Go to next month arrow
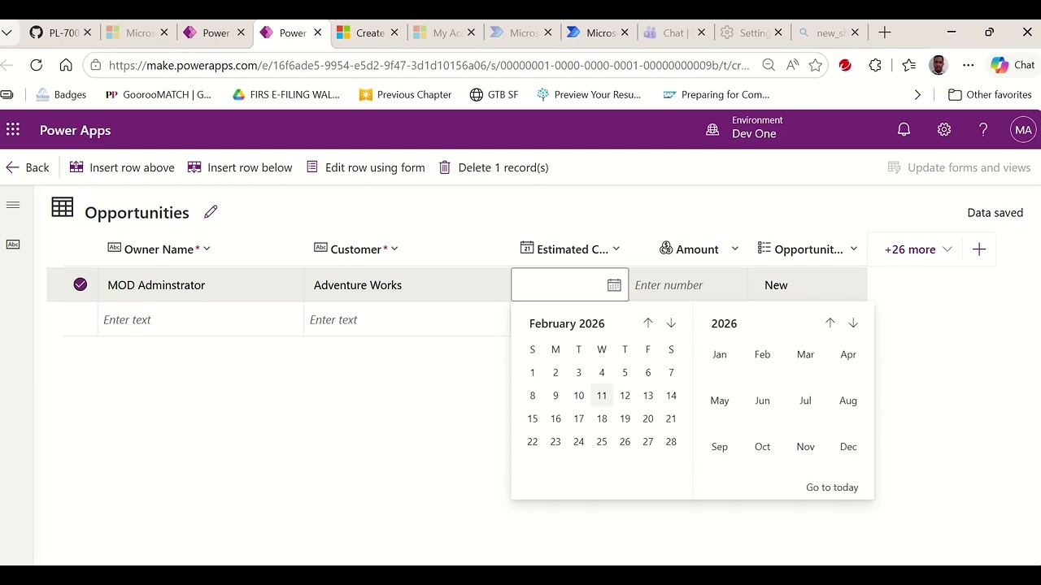The image size is (1041, 585). [671, 323]
